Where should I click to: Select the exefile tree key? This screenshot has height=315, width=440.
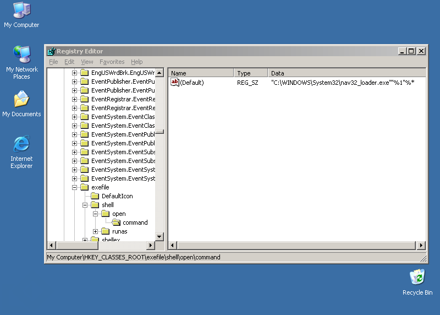pos(100,187)
